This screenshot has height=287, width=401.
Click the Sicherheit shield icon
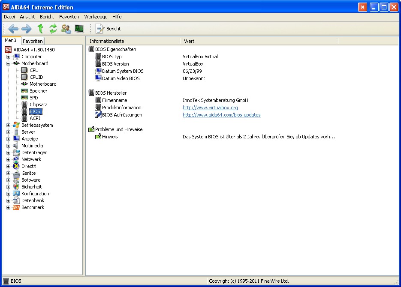(x=16, y=187)
